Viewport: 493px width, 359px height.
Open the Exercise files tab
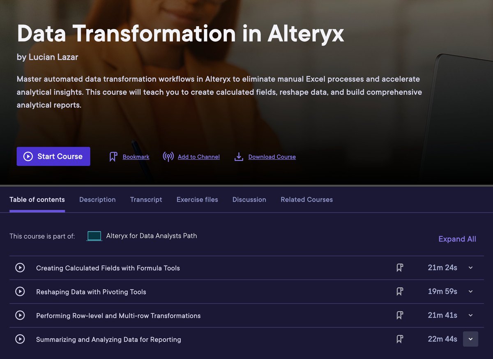(197, 200)
